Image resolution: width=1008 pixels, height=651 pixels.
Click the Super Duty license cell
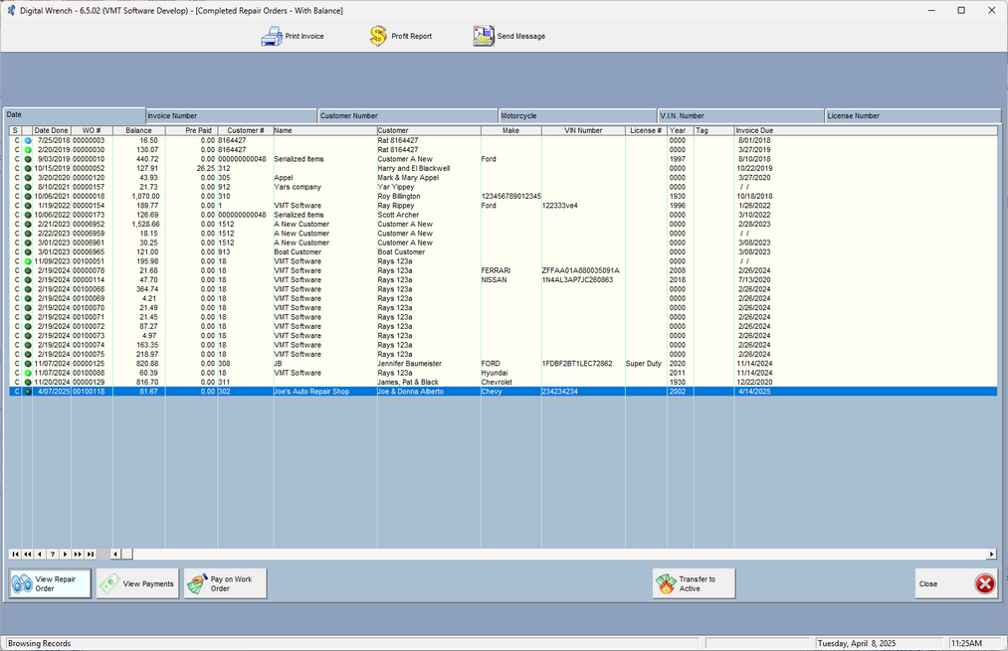coord(644,364)
